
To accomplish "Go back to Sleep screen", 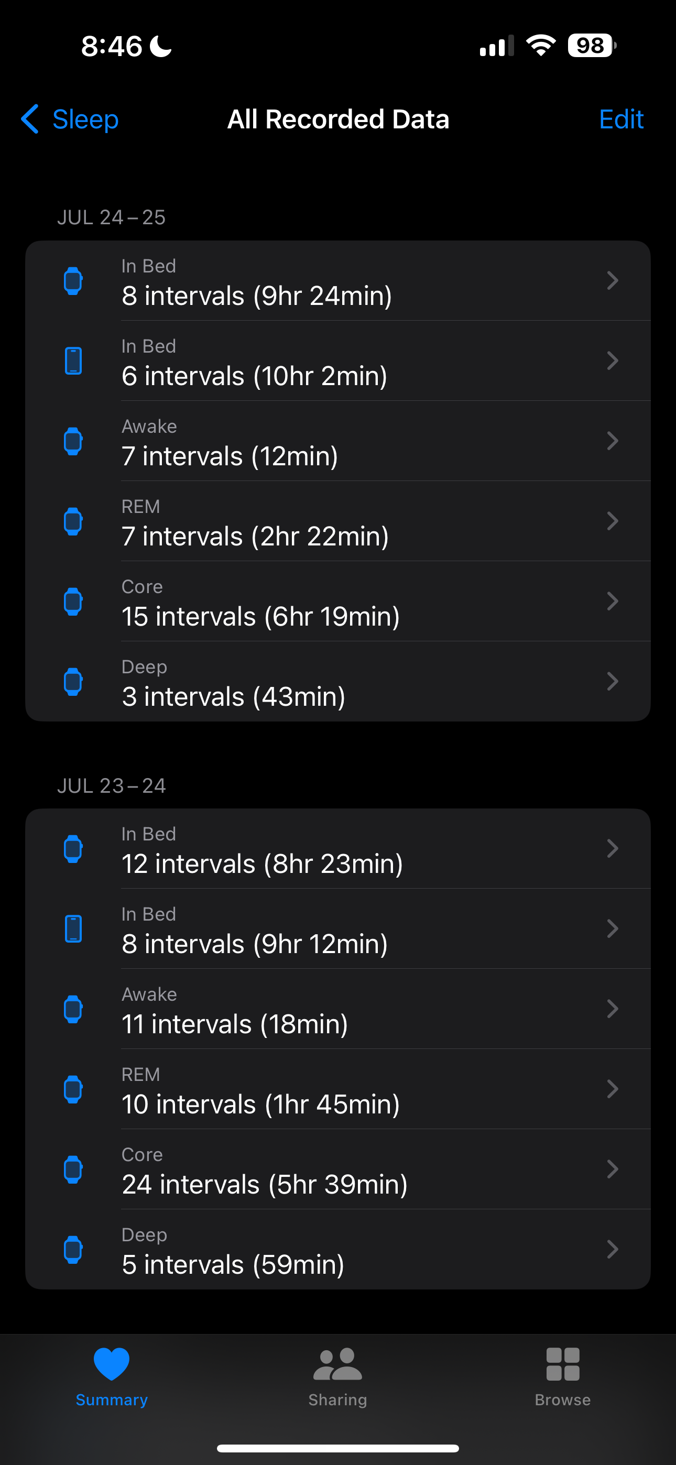I will (84, 119).
